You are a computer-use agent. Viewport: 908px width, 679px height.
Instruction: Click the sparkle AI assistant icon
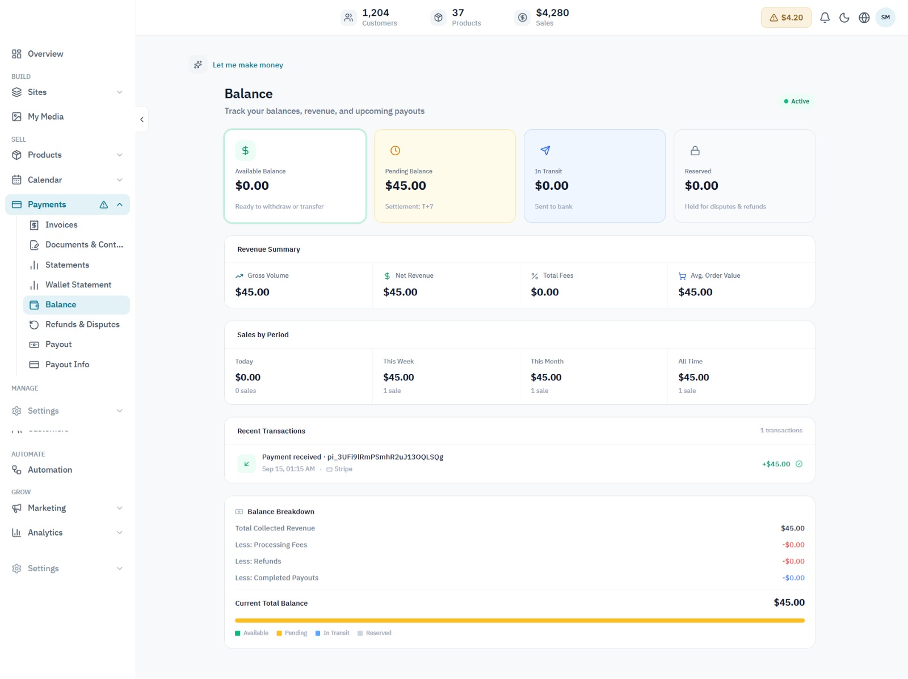click(198, 65)
